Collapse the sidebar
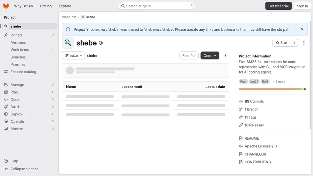 click(x=21, y=169)
